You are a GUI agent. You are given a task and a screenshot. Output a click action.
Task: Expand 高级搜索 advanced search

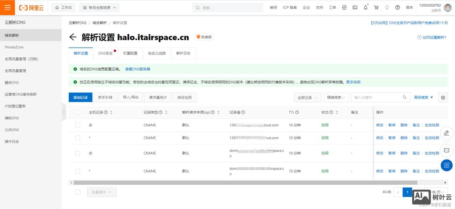[424, 97]
